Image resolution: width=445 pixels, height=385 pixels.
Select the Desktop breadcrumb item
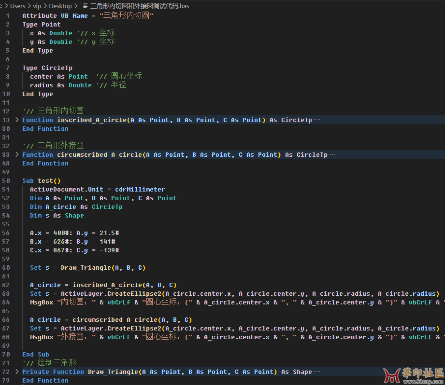tap(60, 6)
